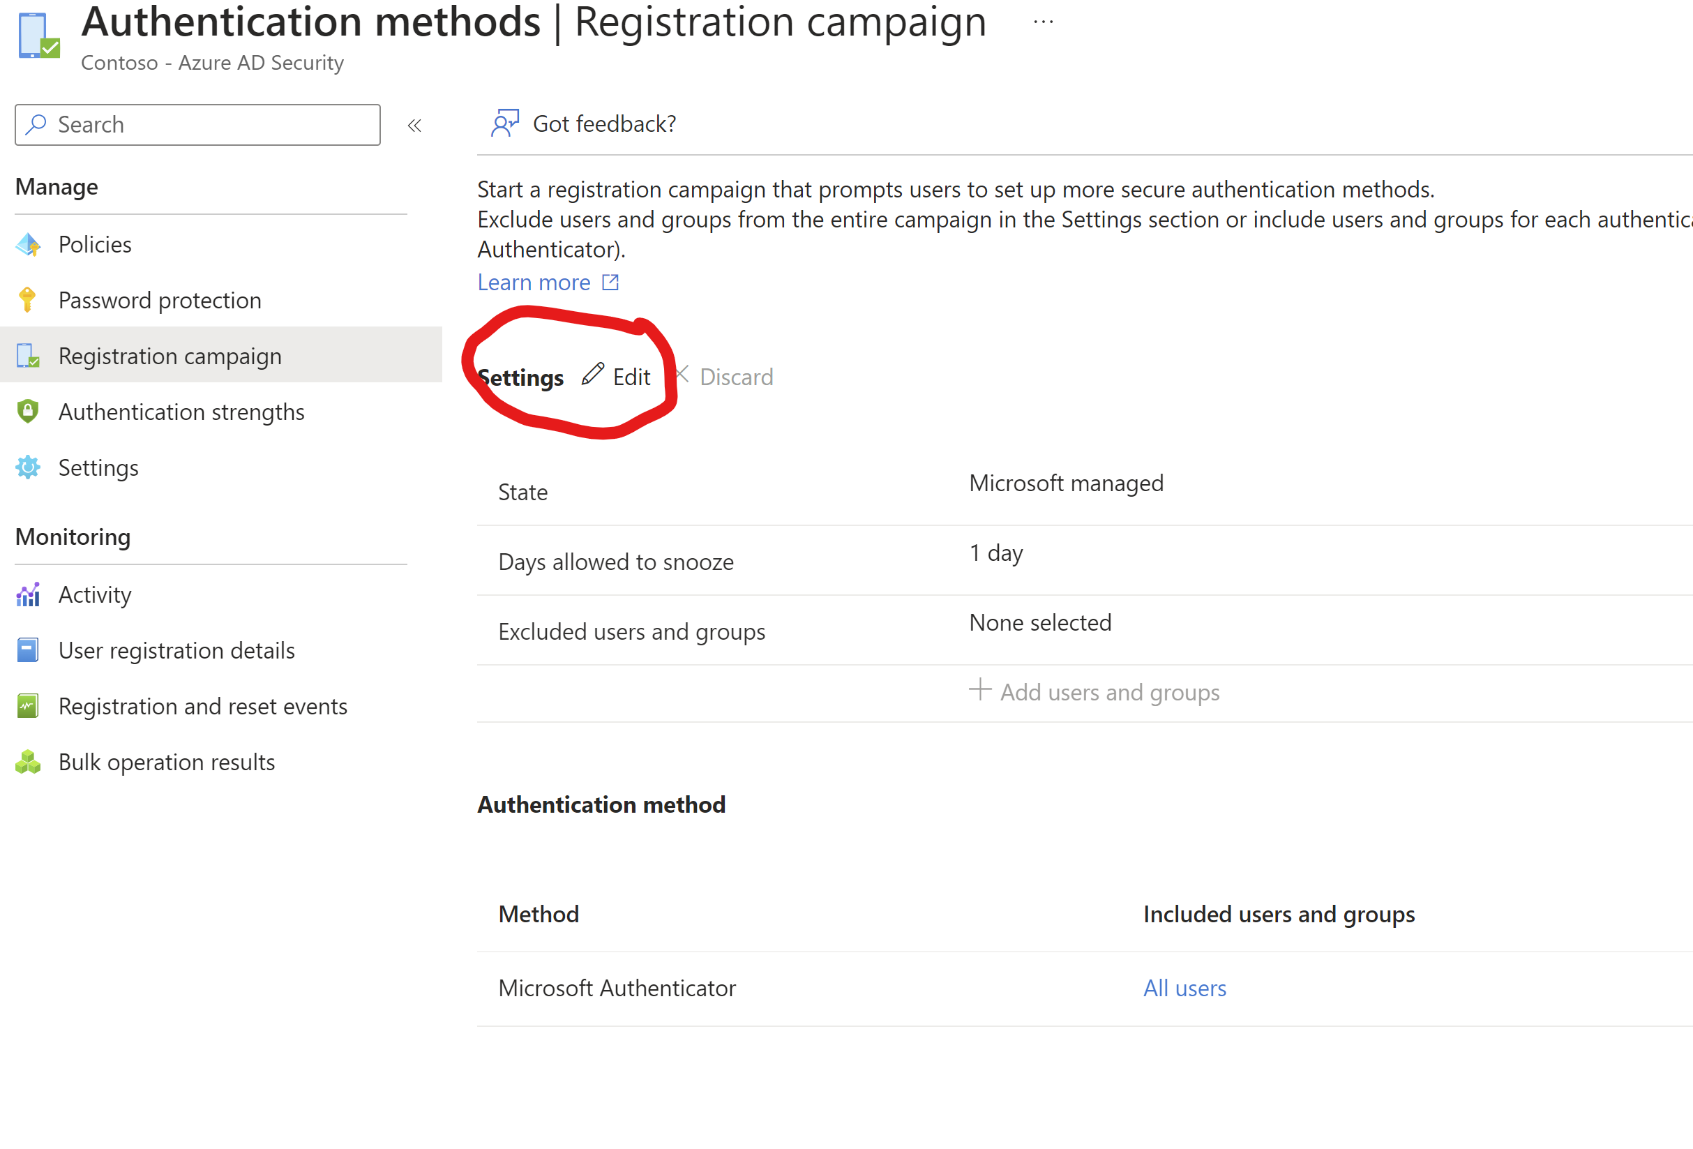Click the Monitoring section heading
1693x1149 pixels.
click(x=73, y=537)
